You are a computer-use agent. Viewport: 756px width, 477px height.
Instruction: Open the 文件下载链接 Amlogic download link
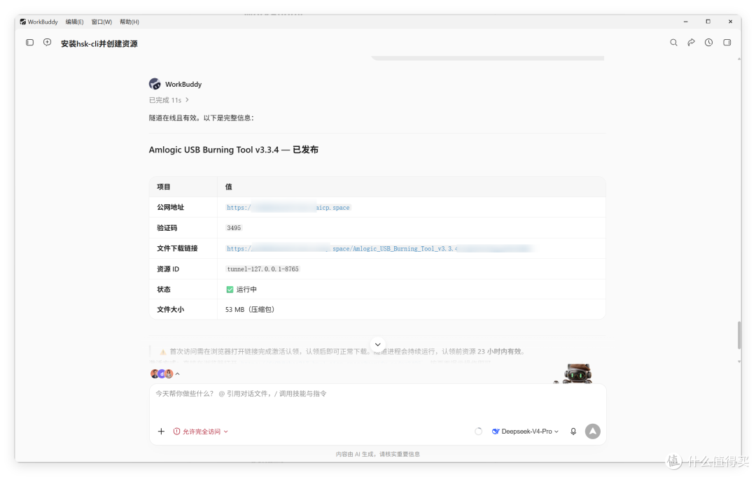click(x=380, y=248)
